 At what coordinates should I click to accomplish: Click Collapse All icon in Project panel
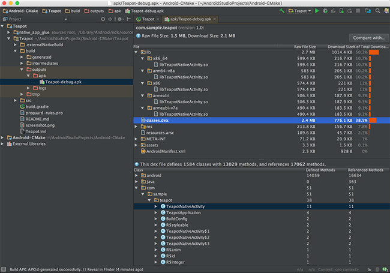coord(110,19)
